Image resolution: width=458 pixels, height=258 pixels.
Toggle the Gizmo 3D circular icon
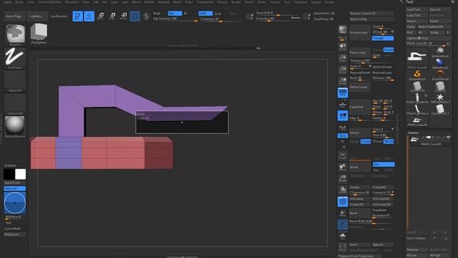coord(135,16)
